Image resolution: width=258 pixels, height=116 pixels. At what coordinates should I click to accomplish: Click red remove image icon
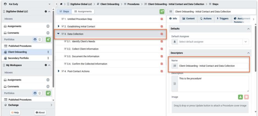coord(246,97)
